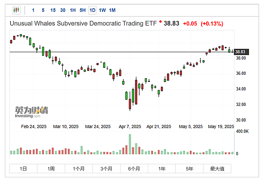Choose the 5年 range button
This screenshot has height=181, width=263.
189,169
